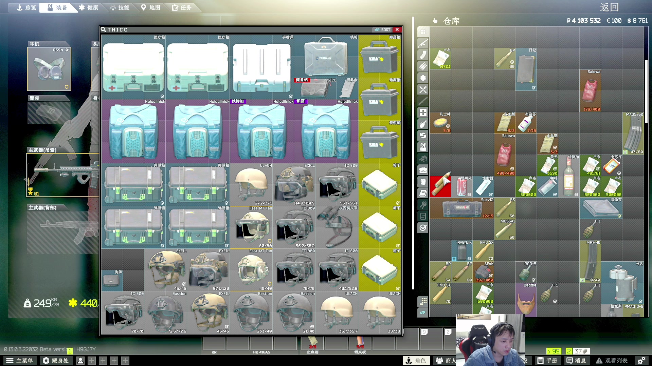Click the hand icon beside 仓库 title
Viewport: 652px width, 366px height.
coord(435,21)
